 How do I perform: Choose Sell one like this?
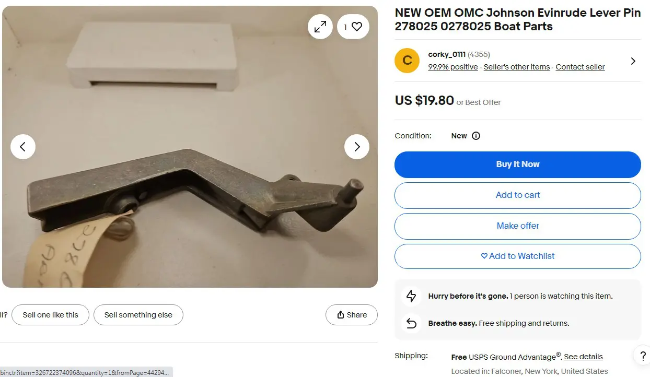tap(51, 315)
